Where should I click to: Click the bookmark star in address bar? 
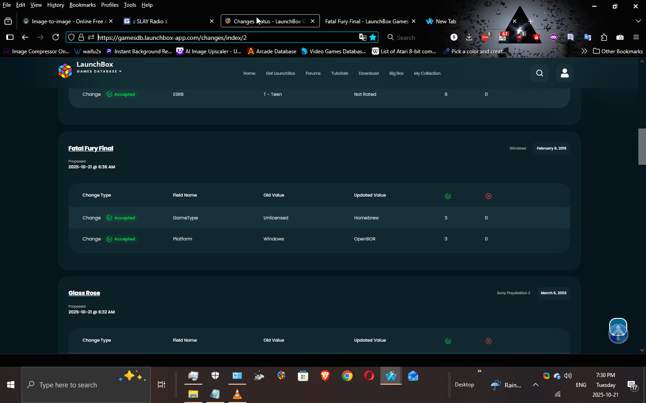click(373, 38)
